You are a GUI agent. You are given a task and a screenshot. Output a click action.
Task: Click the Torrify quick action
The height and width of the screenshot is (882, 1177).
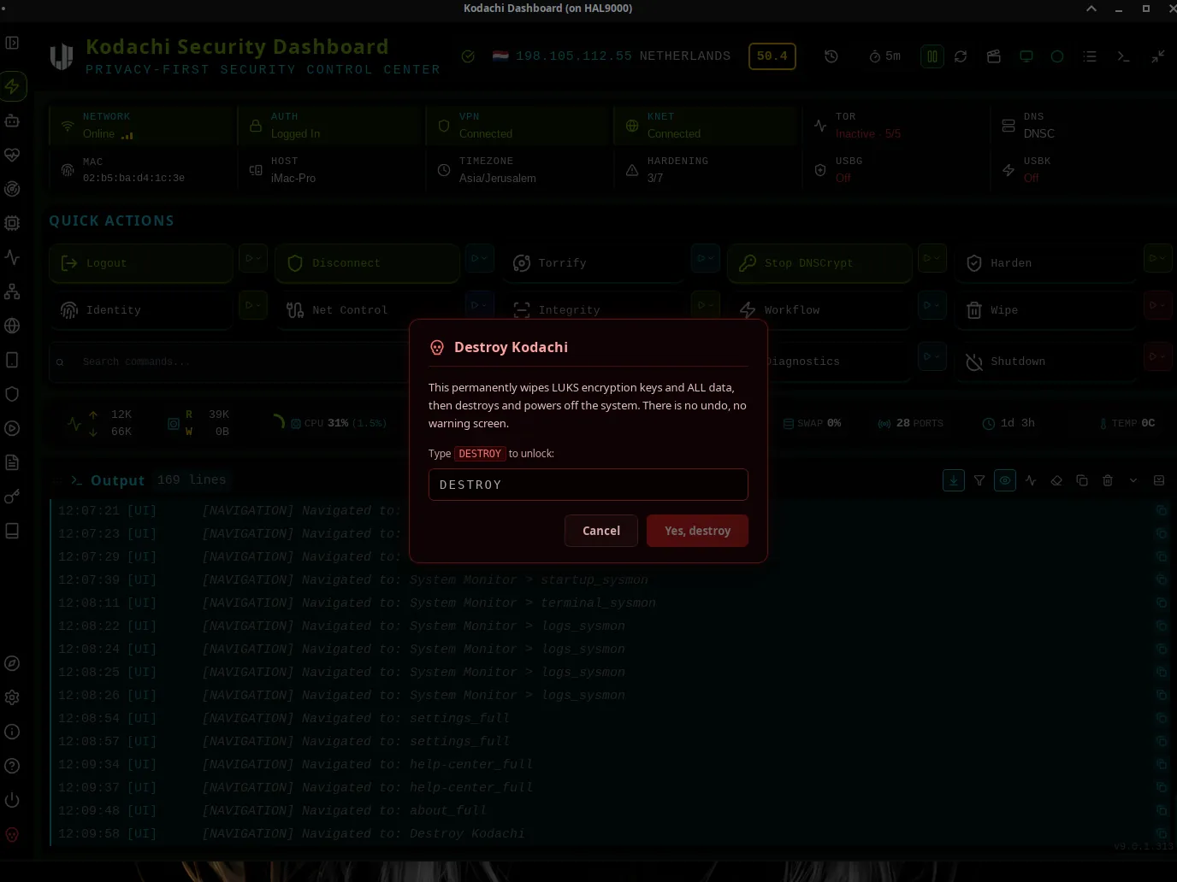594,263
